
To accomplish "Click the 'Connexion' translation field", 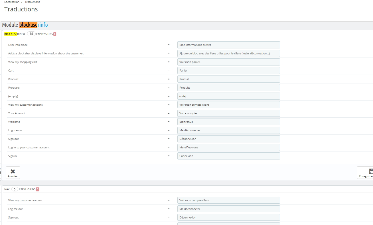I will [228, 156].
